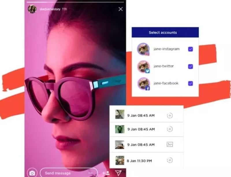This screenshot has height=177, width=231.
Task: Click the jane-instagram account name
Action: coord(167,49)
